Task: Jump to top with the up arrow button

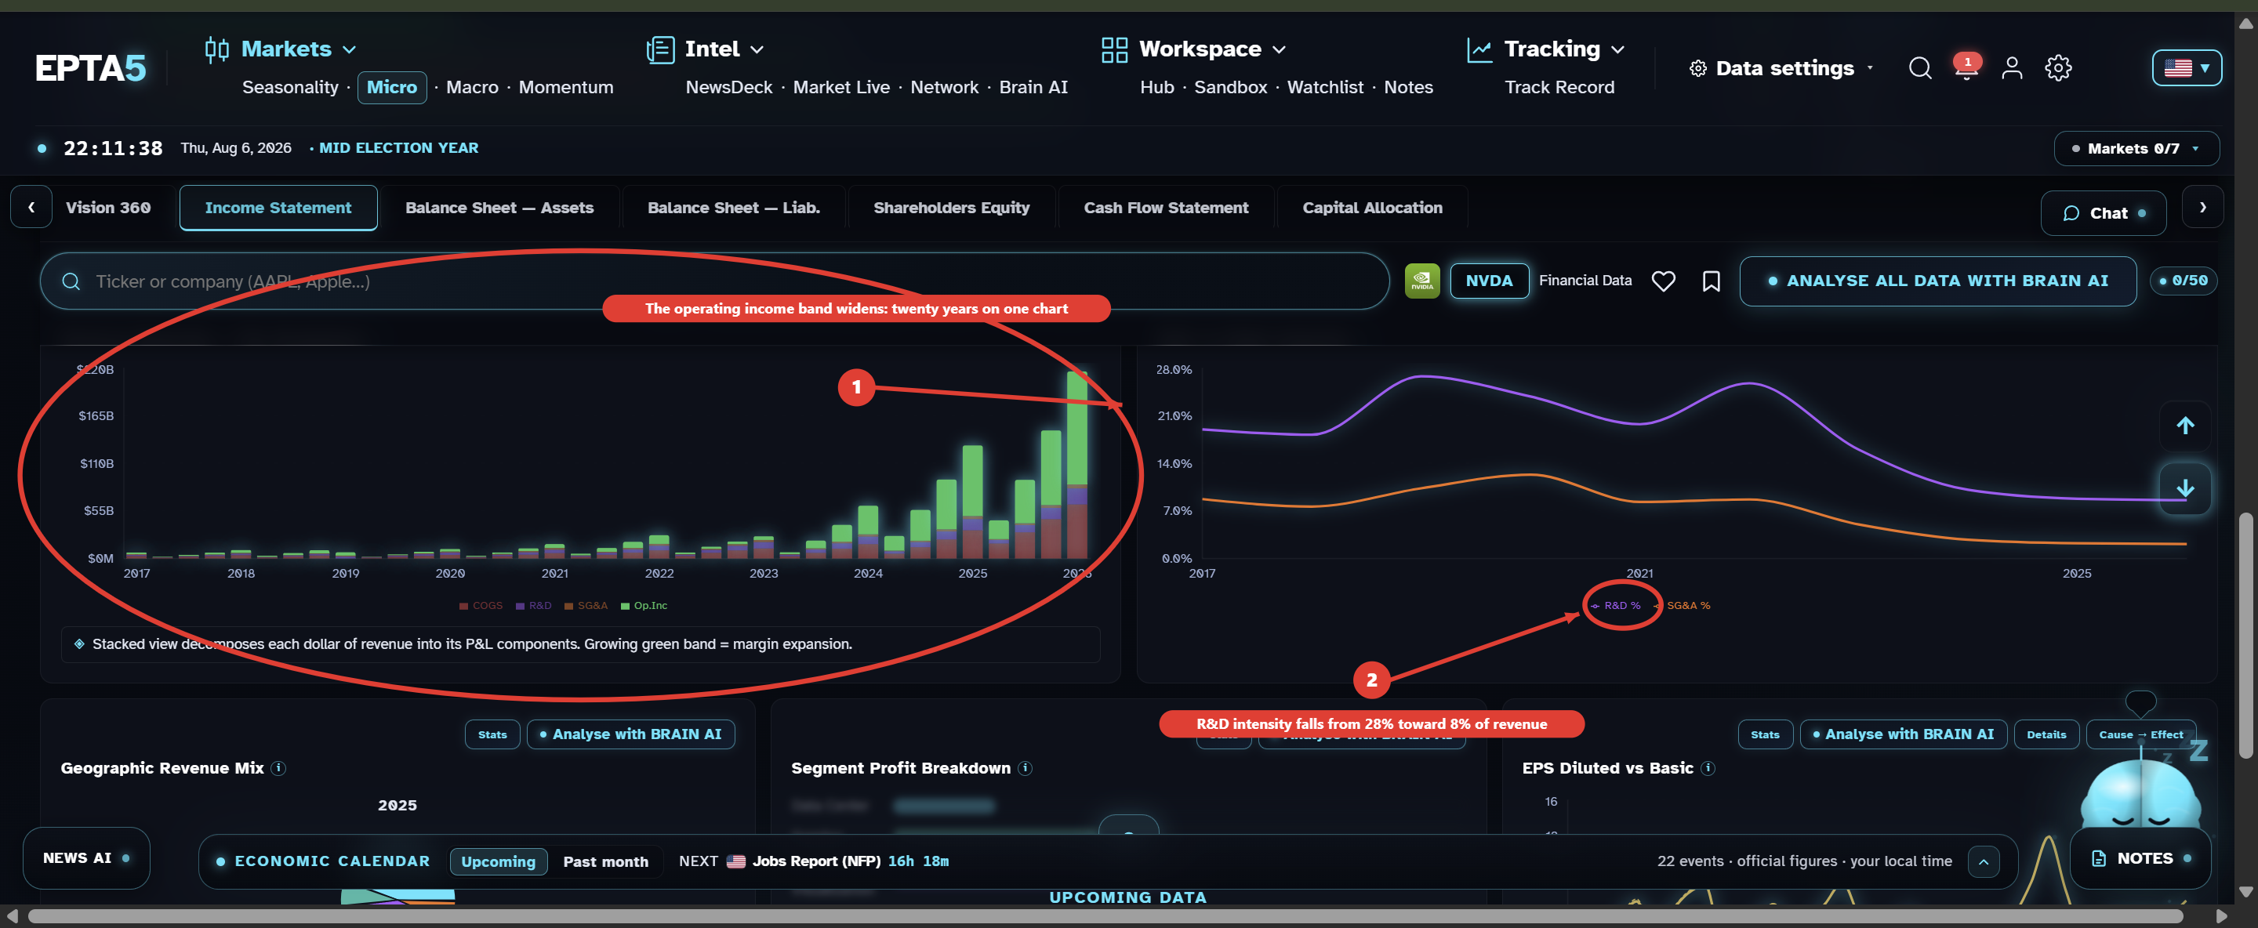Action: [2184, 426]
